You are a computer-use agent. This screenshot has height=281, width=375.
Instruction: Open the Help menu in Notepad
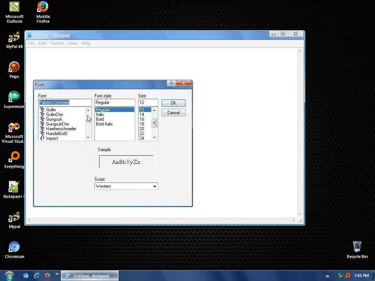(86, 43)
